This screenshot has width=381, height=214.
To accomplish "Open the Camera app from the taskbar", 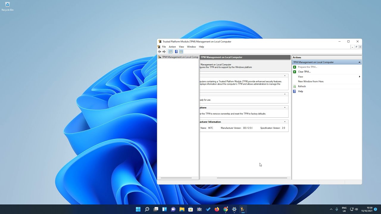I will point(199,209).
